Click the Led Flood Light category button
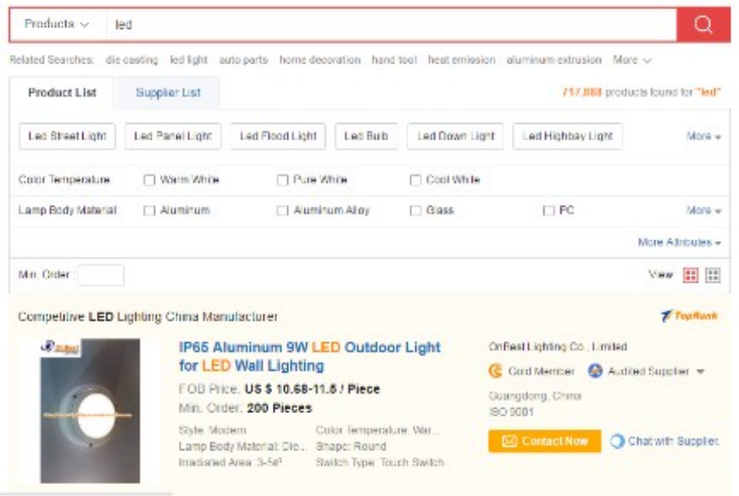The width and height of the screenshot is (739, 496). [278, 136]
